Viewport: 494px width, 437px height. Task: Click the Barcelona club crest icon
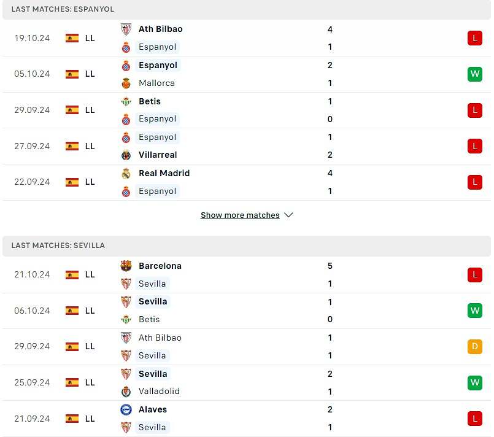(x=126, y=266)
